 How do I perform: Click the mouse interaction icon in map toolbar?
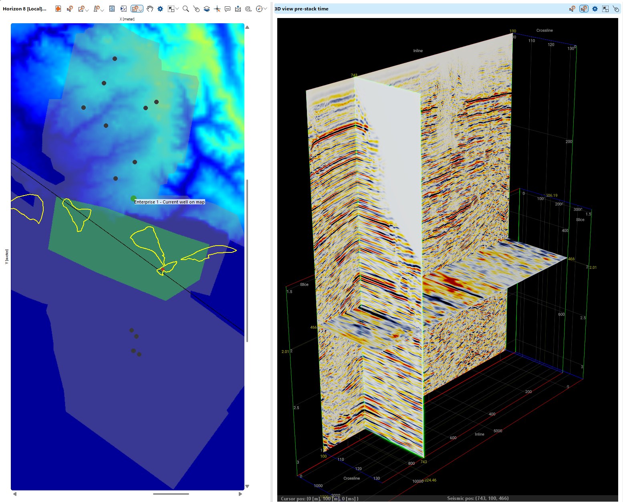[196, 9]
